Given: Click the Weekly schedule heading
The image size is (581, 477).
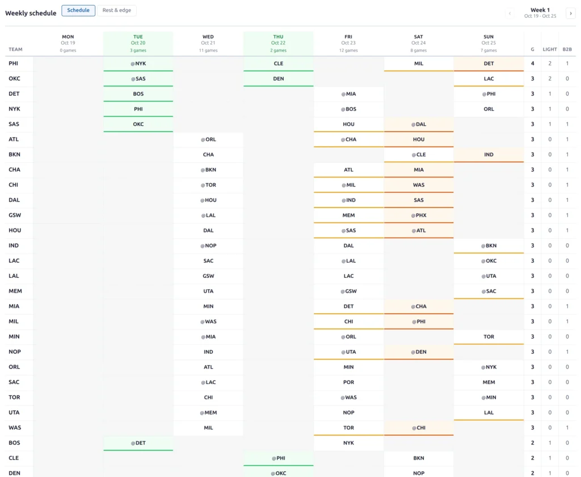Looking at the screenshot, I should (x=31, y=14).
